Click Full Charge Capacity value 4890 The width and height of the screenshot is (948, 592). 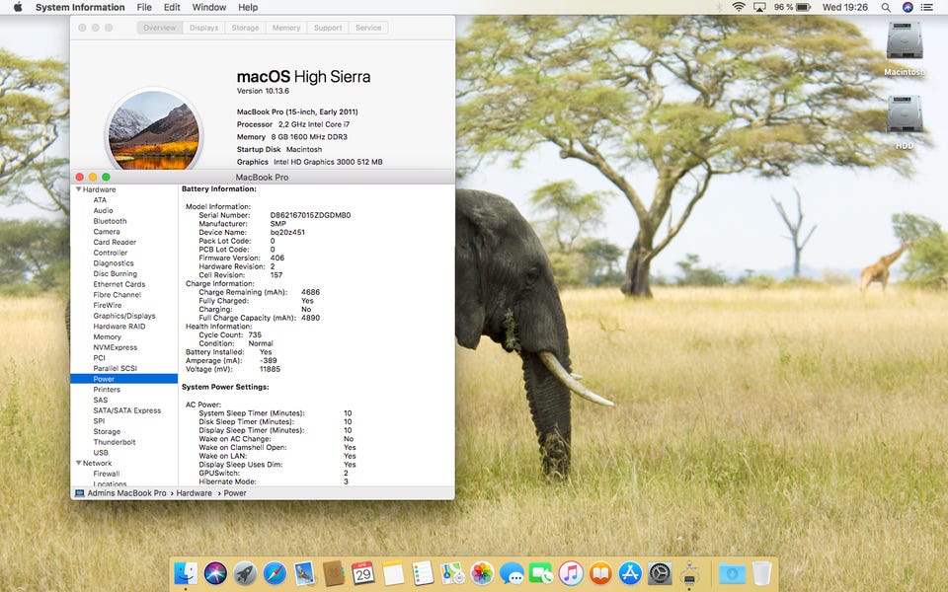click(x=310, y=318)
